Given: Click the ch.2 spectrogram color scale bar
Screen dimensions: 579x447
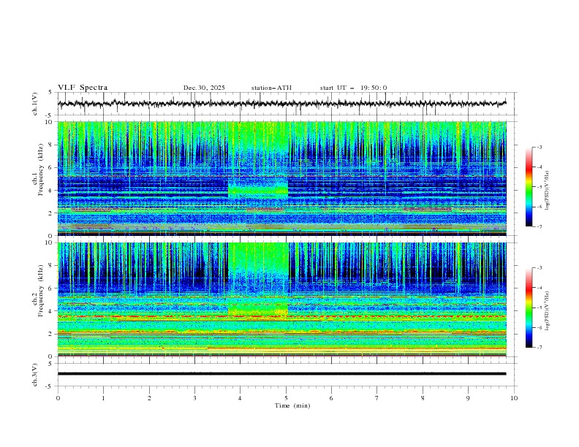Looking at the screenshot, I should [529, 307].
